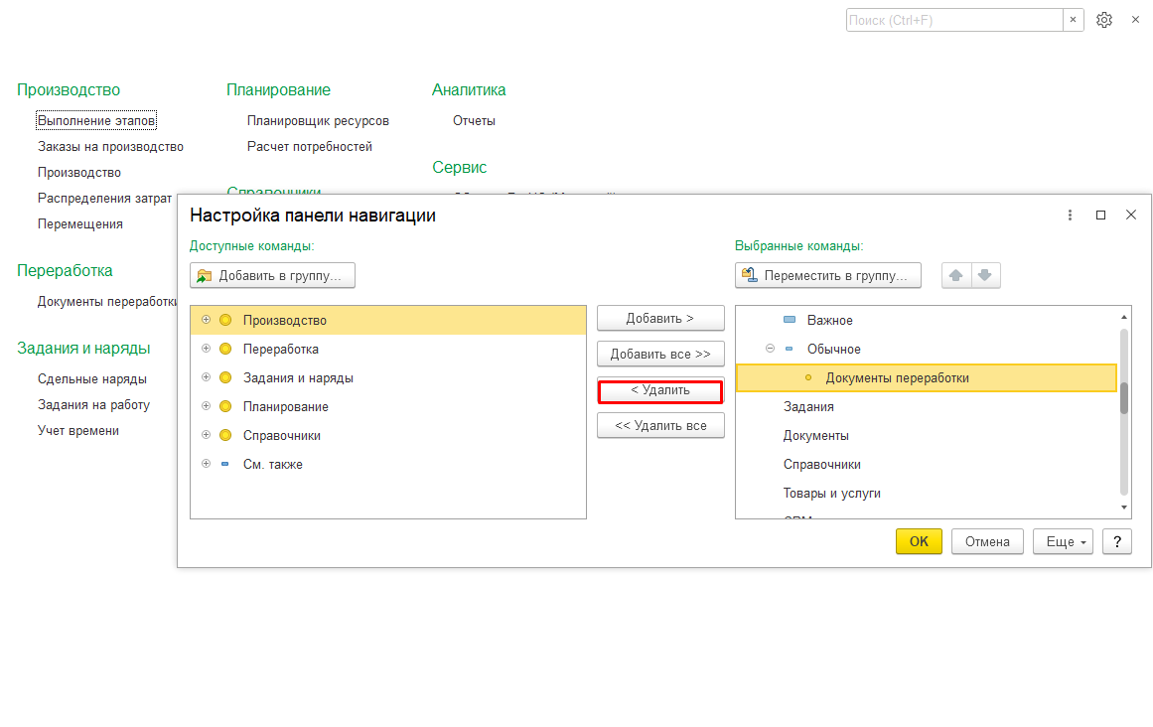Open Заказы на производство link

click(111, 146)
